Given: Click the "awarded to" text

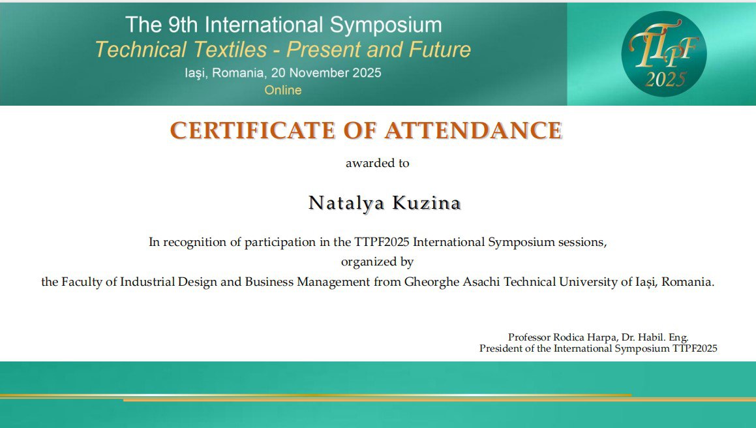Looking at the screenshot, I should 377,163.
